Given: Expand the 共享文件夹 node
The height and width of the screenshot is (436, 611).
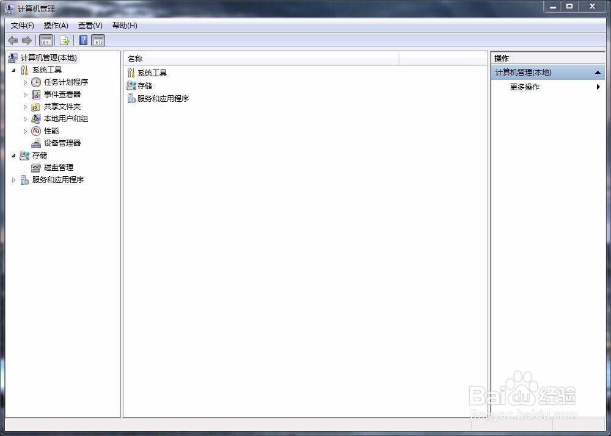Looking at the screenshot, I should [x=25, y=107].
